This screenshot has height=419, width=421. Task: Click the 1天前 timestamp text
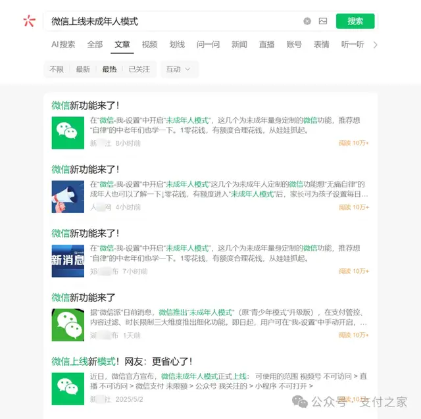132,335
